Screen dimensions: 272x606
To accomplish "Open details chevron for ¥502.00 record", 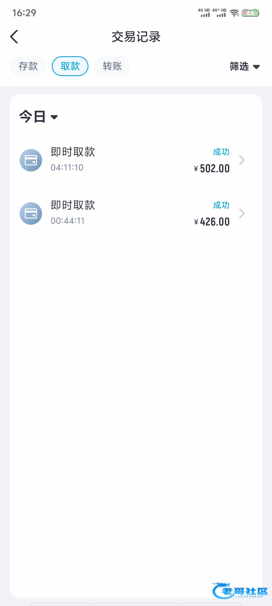I will point(242,160).
